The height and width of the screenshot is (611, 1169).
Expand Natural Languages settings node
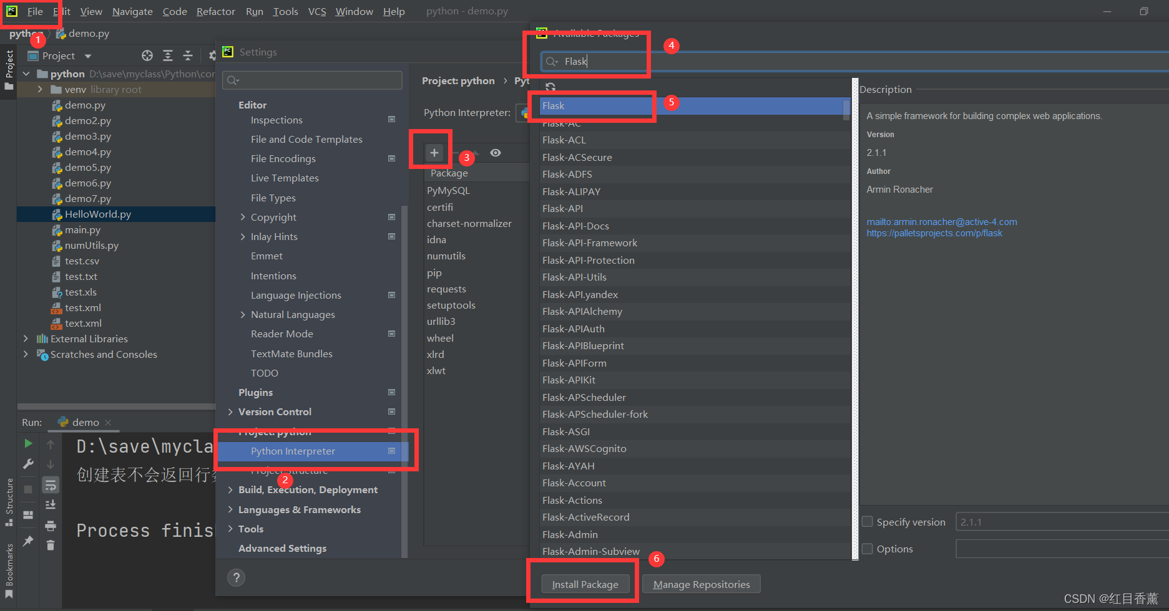click(243, 314)
